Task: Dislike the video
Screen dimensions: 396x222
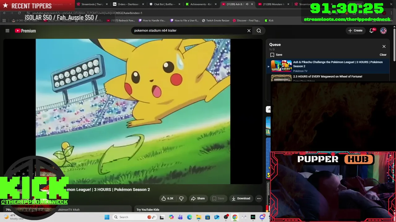Action: coord(182,199)
